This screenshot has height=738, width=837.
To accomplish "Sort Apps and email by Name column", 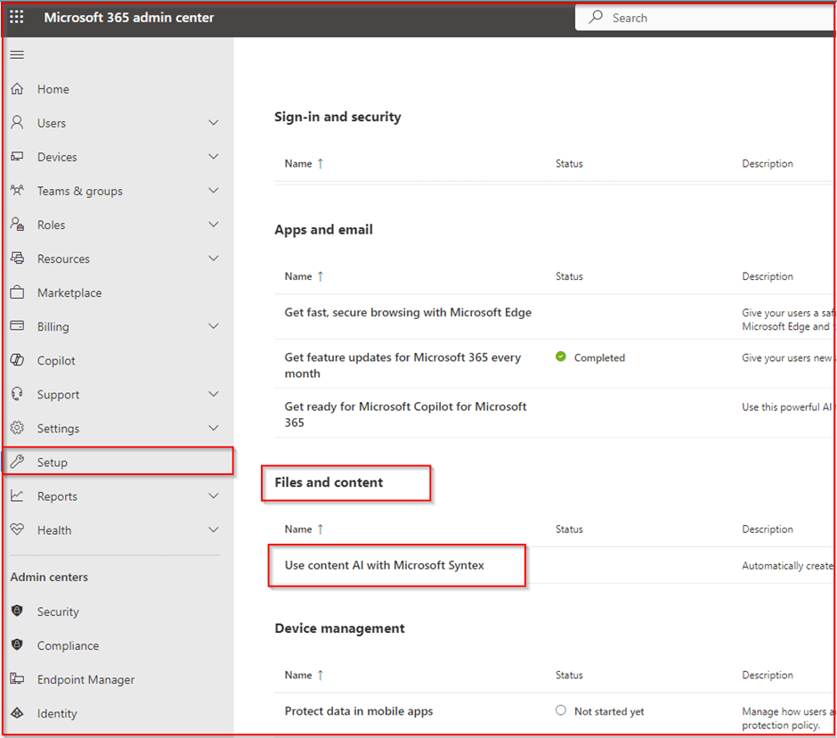I will click(x=298, y=276).
